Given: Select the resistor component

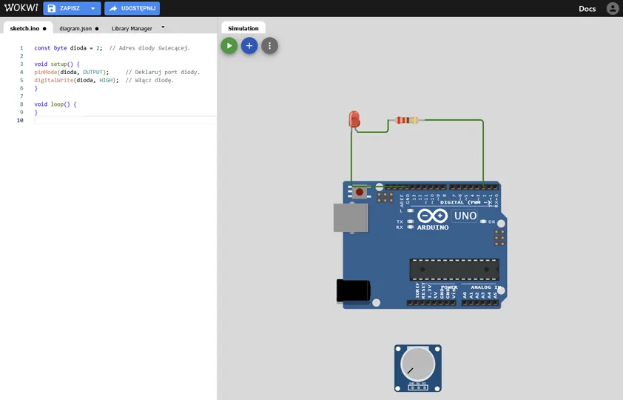Looking at the screenshot, I should click(407, 120).
